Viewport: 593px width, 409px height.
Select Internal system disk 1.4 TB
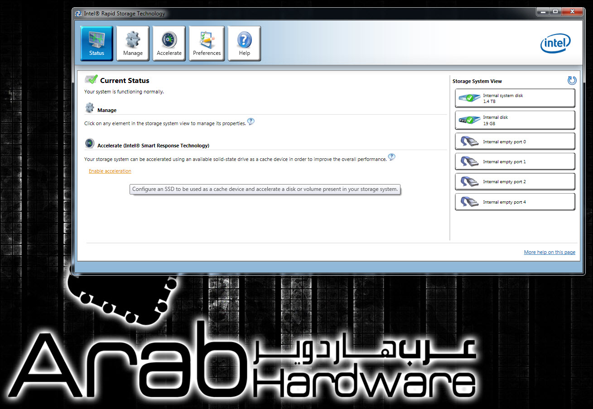pyautogui.click(x=515, y=98)
